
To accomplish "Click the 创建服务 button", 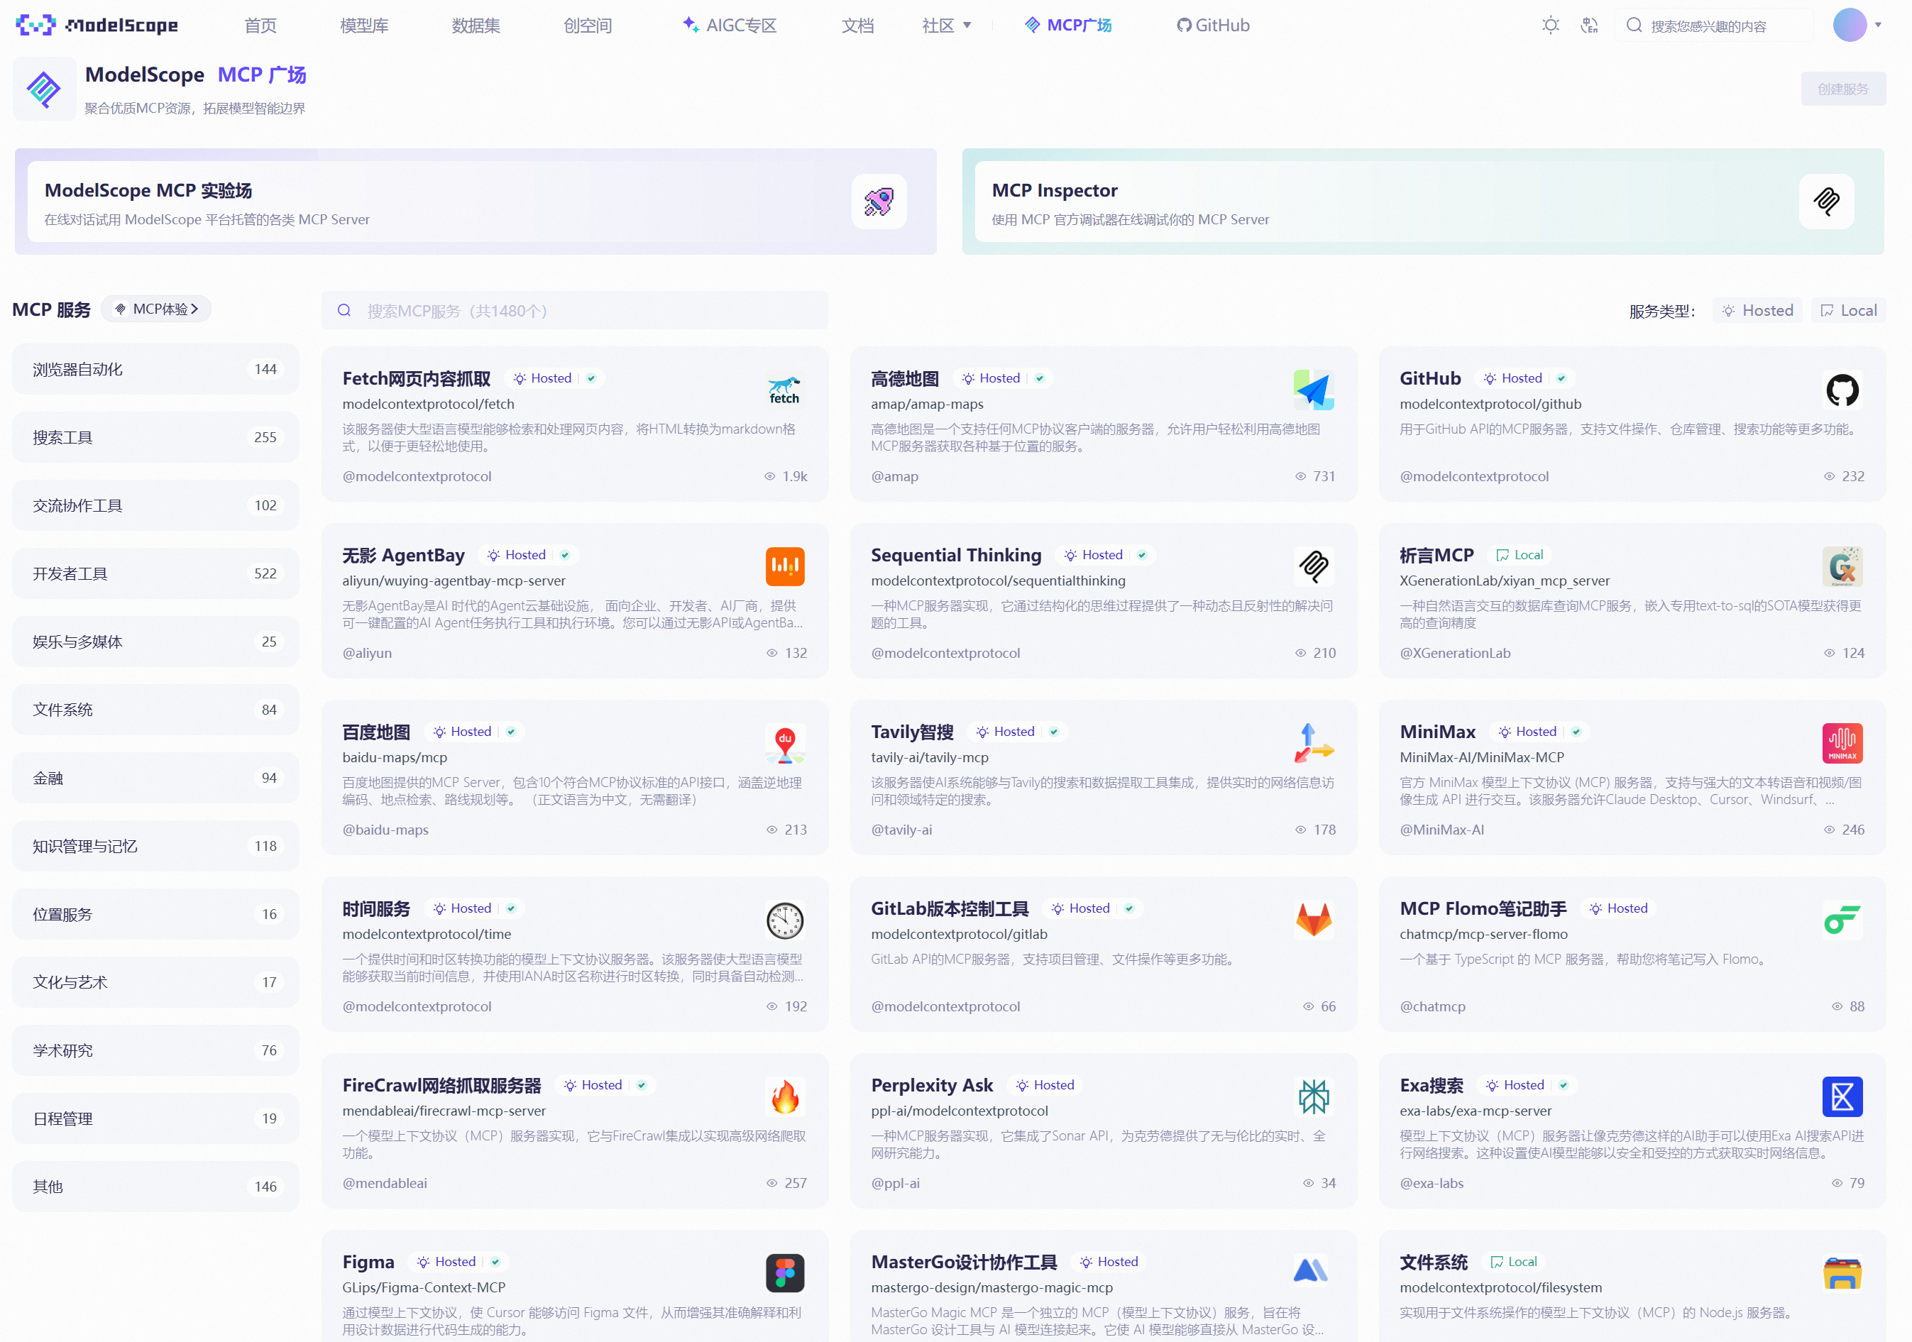I will click(1842, 89).
